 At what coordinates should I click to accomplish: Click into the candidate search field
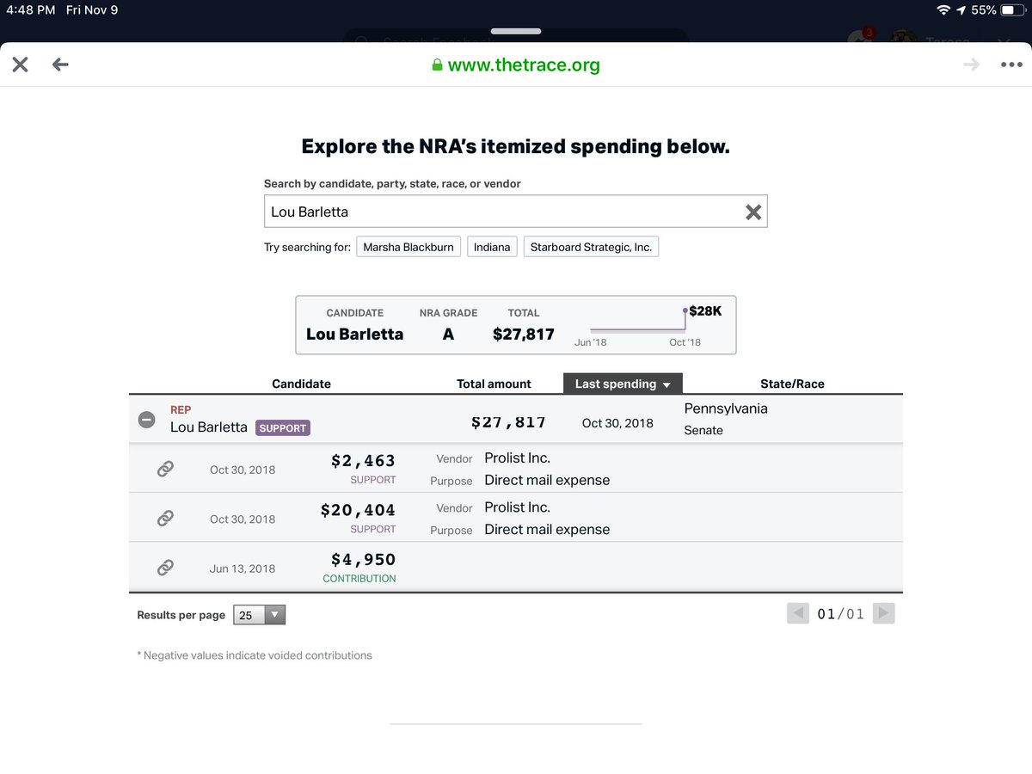coord(515,212)
